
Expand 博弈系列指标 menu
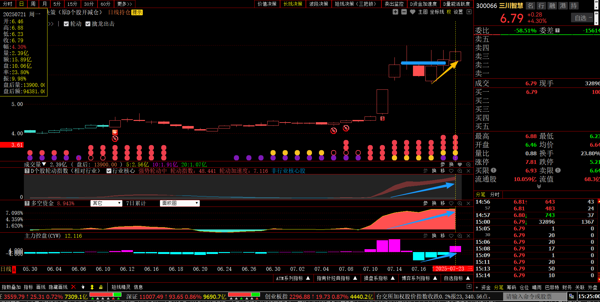[x=419, y=278]
